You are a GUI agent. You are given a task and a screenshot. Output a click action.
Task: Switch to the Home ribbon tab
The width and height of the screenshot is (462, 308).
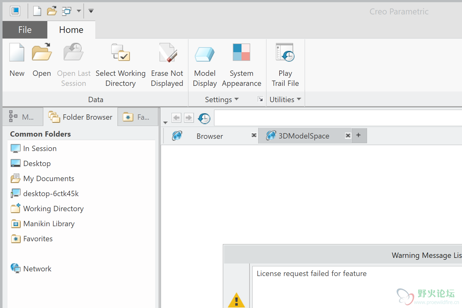click(x=71, y=30)
